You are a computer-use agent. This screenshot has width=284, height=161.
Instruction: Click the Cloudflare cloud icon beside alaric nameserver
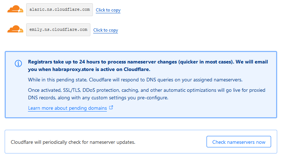pos(15,9)
